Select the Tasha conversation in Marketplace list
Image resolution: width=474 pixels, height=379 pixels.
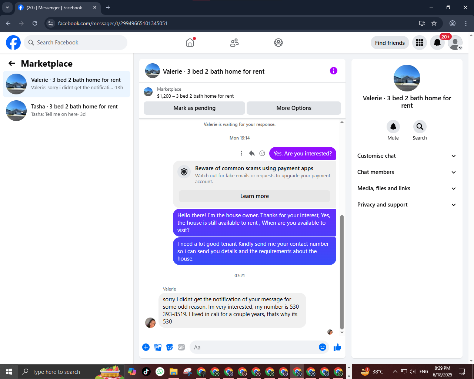coord(67,111)
